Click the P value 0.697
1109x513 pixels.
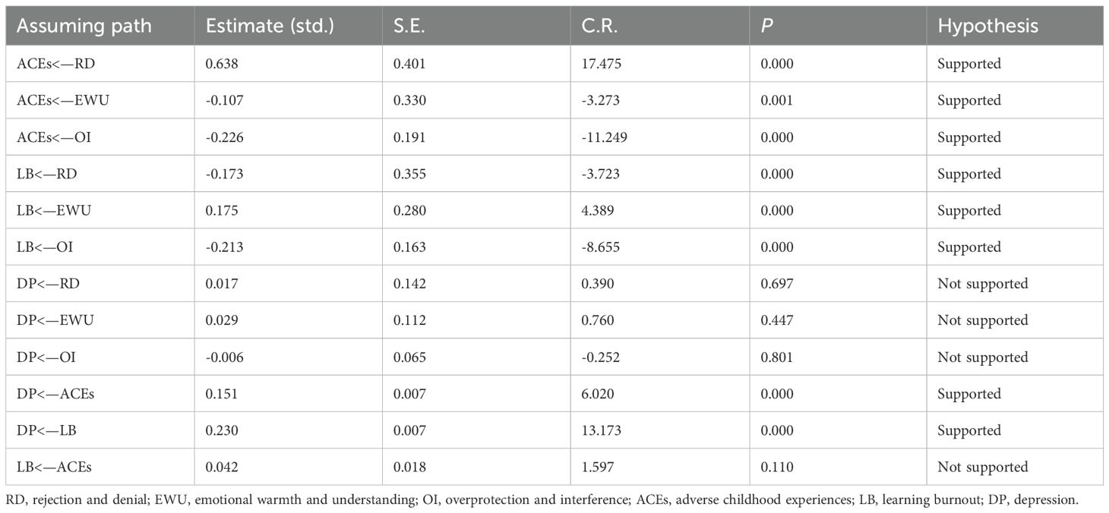[777, 284]
